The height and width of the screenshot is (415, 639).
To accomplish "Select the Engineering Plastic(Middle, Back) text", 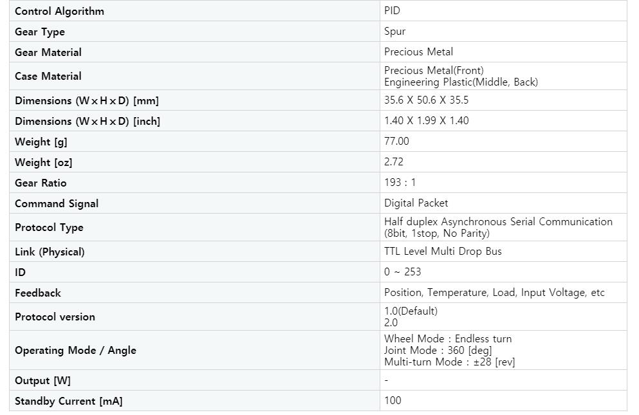I will click(461, 82).
